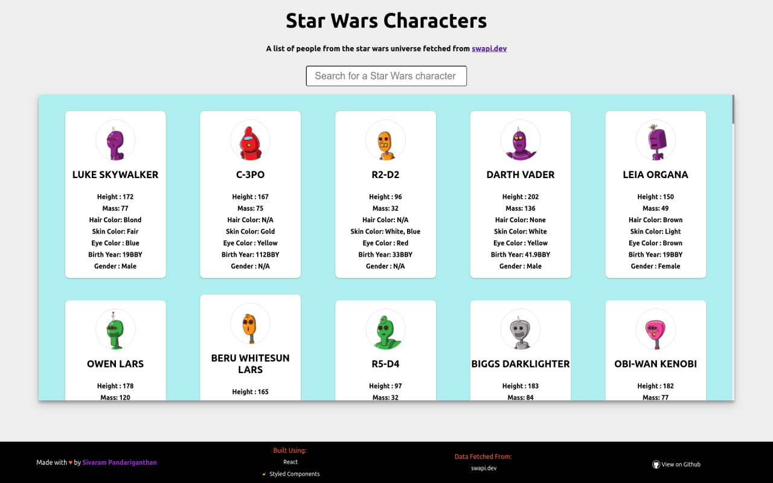Image resolution: width=773 pixels, height=483 pixels.
Task: Click Owen Lars' green robot avatar
Action: (x=115, y=329)
